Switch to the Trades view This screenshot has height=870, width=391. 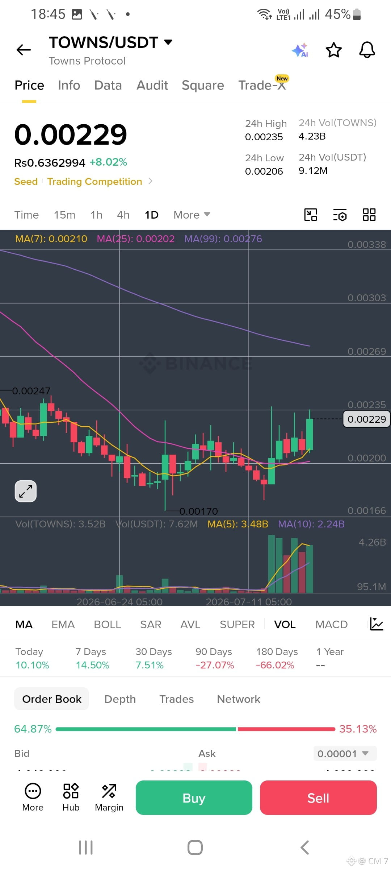pos(177,699)
